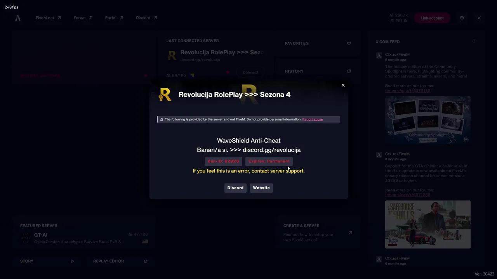Click the first Cfx.re/FiveM post avatar
Screen dimensions: 497x279
click(379, 55)
